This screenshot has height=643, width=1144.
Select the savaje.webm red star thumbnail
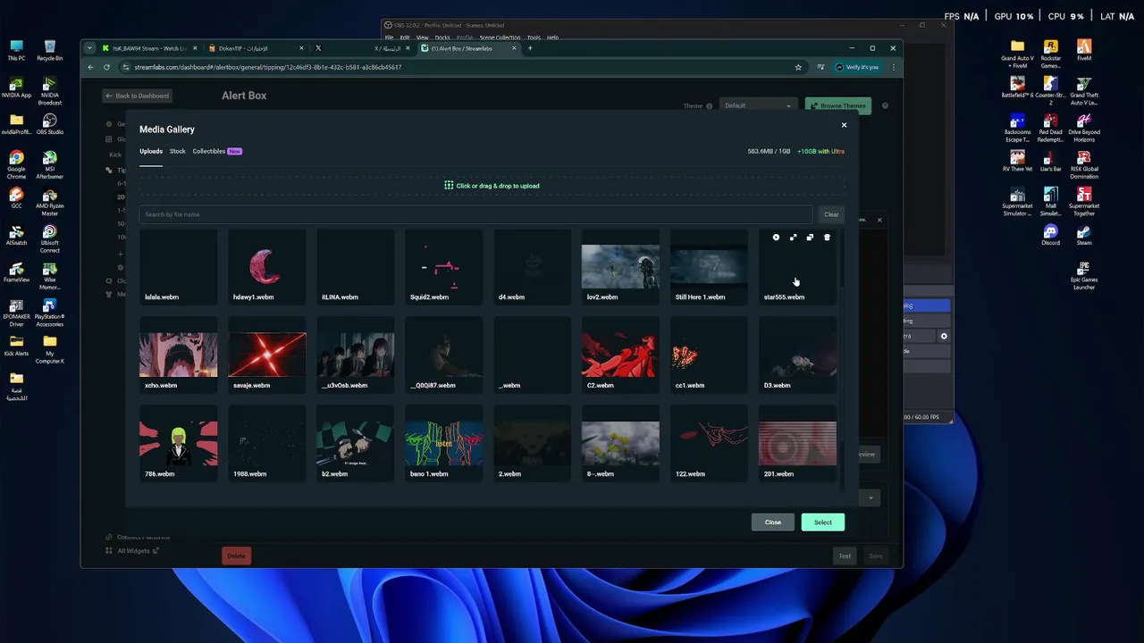click(266, 355)
